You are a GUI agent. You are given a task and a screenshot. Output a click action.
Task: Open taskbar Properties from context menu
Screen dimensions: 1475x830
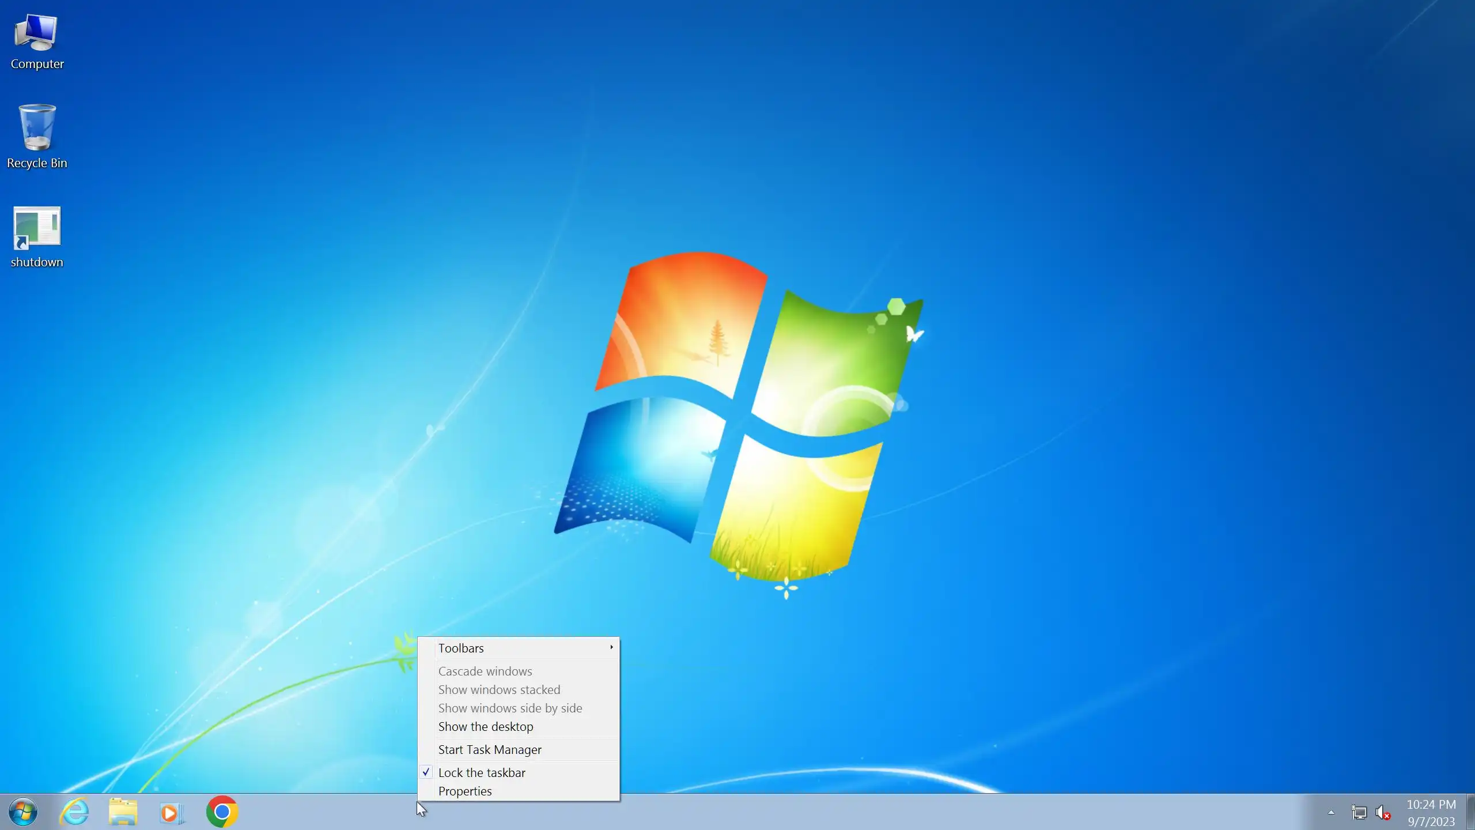(x=465, y=791)
